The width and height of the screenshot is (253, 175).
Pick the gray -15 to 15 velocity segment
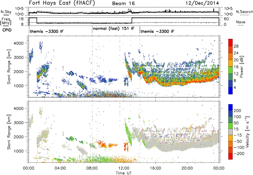pos(231,132)
